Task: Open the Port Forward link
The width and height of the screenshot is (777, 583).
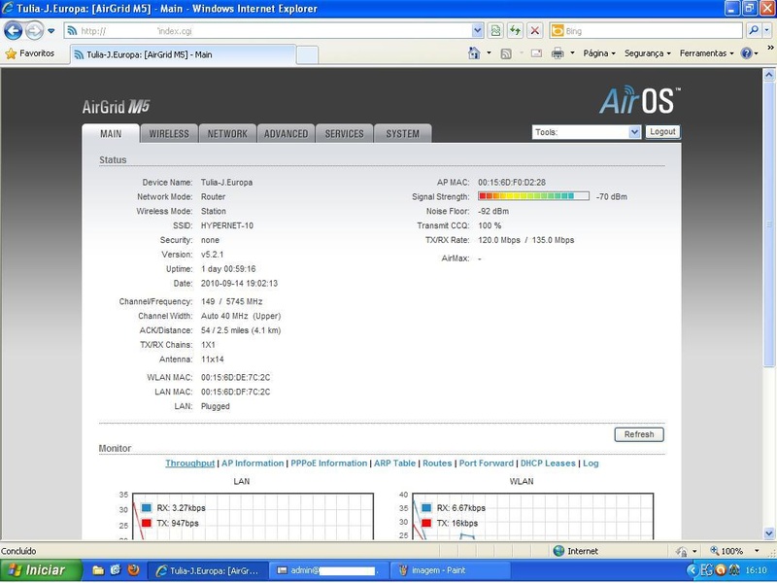Action: 487,463
